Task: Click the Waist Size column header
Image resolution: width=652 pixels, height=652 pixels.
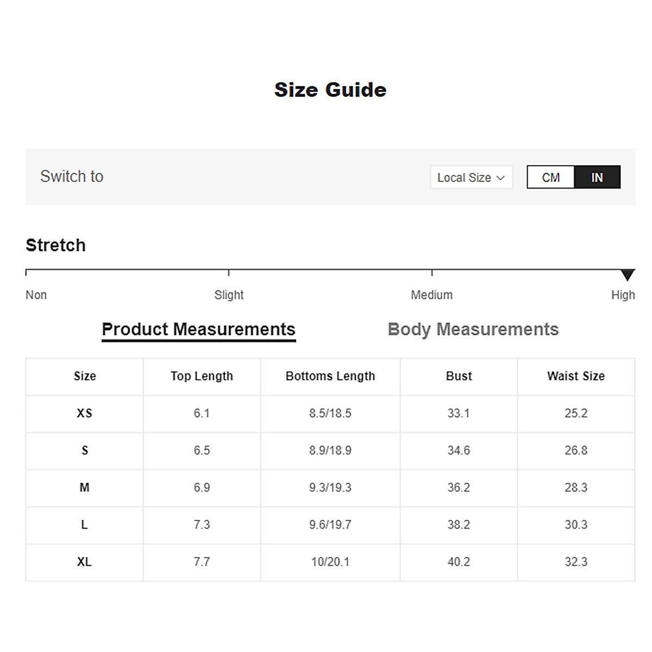Action: 576,376
